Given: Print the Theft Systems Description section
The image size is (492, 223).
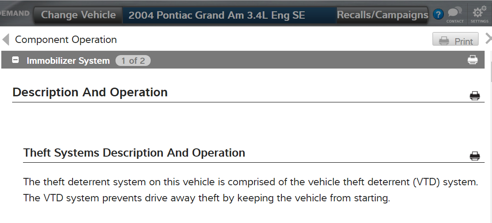Looking at the screenshot, I should tap(475, 156).
